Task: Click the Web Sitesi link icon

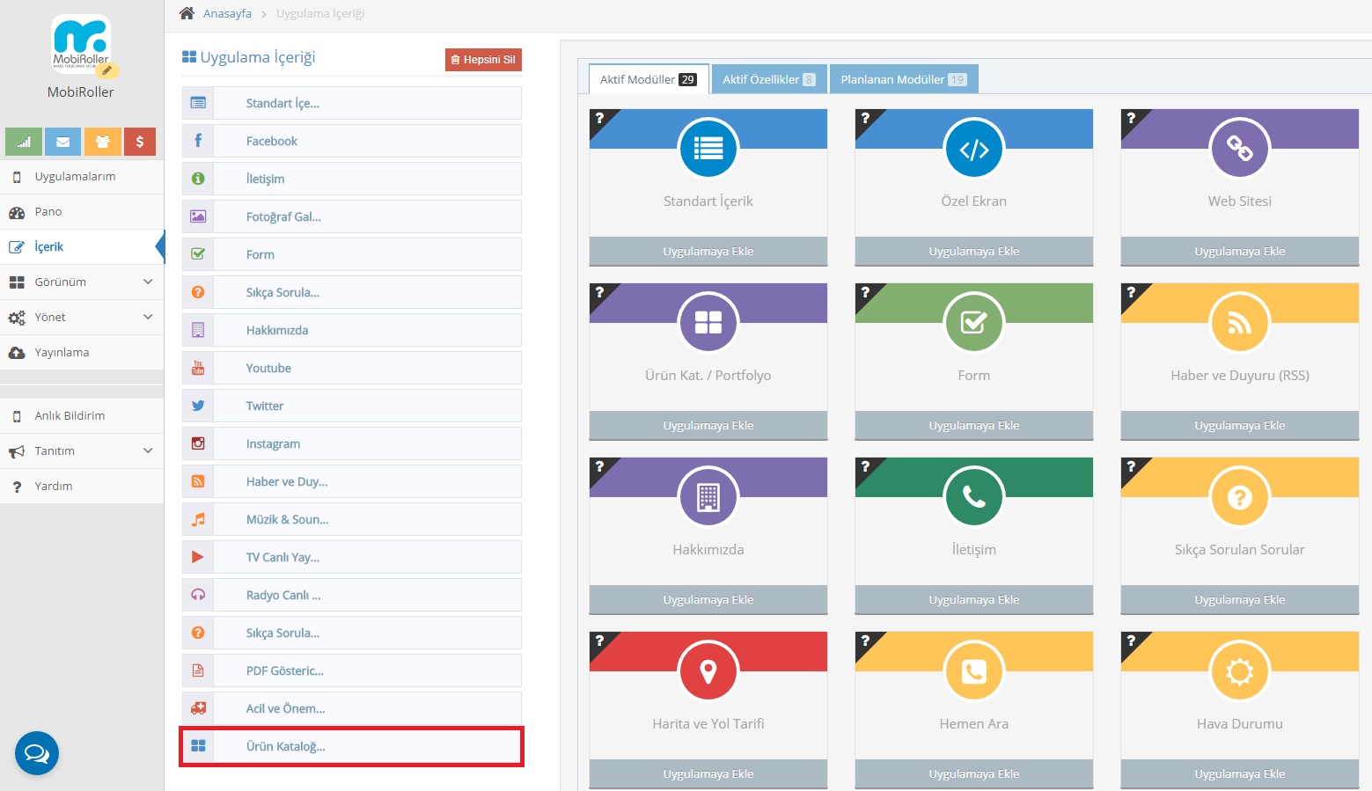Action: [x=1240, y=149]
